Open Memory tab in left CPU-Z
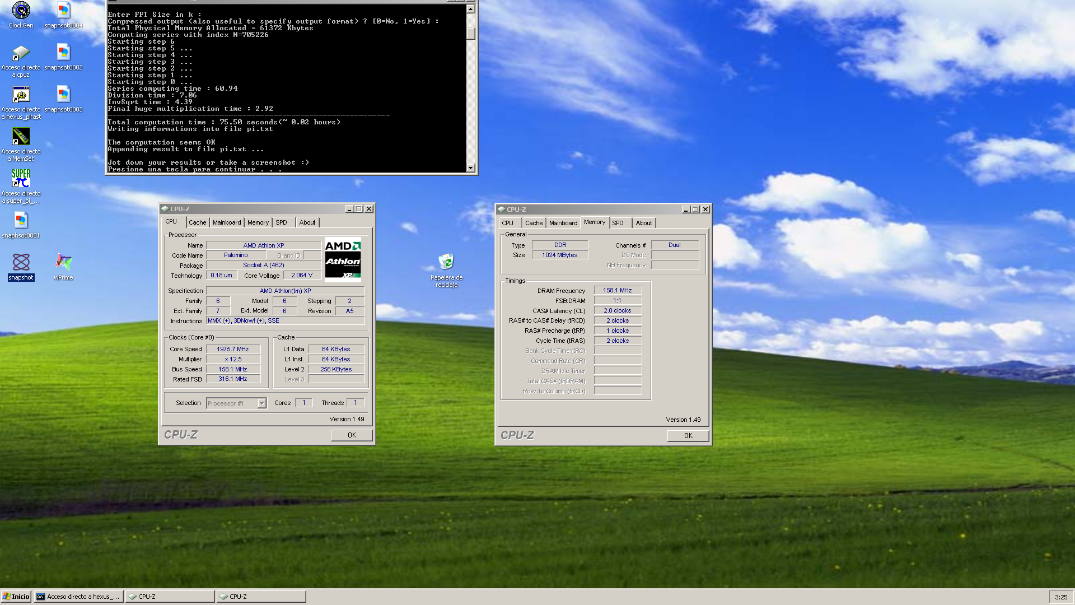This screenshot has height=605, width=1075. tap(258, 222)
